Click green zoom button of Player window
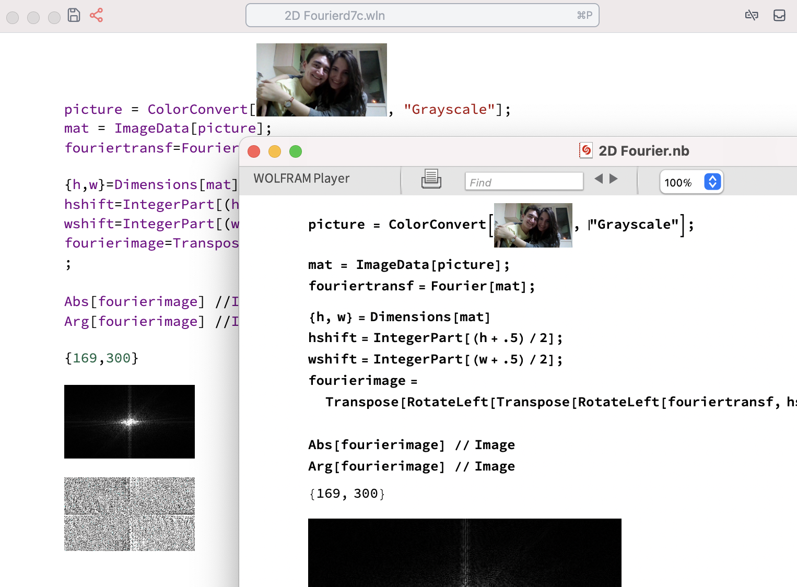The width and height of the screenshot is (797, 587). [296, 151]
